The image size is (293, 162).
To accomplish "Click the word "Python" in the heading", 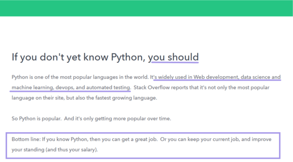I will click(127, 57).
